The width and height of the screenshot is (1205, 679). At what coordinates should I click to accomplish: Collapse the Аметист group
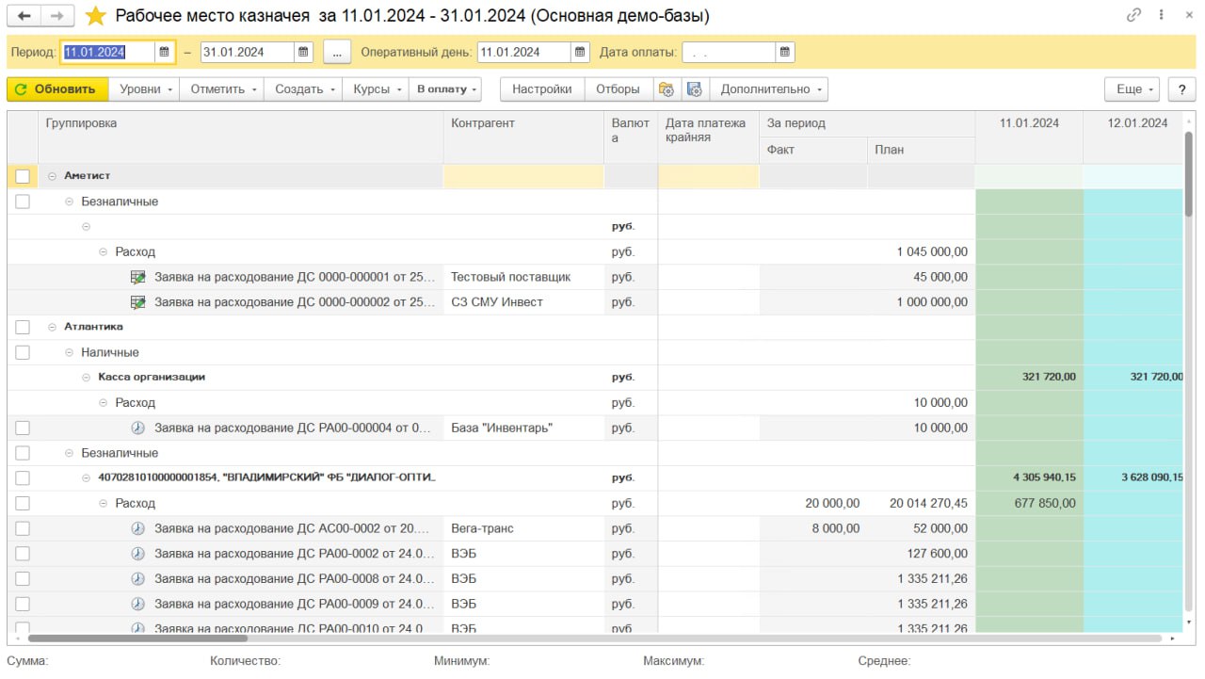[53, 176]
